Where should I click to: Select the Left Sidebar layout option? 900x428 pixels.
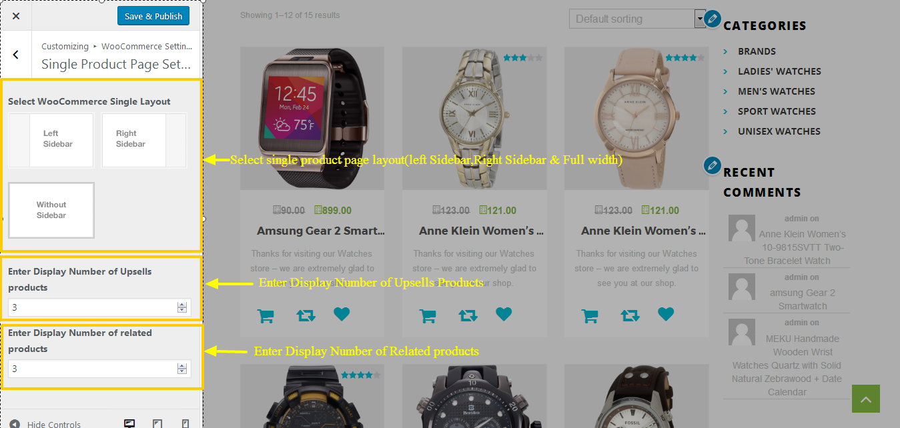(51, 140)
